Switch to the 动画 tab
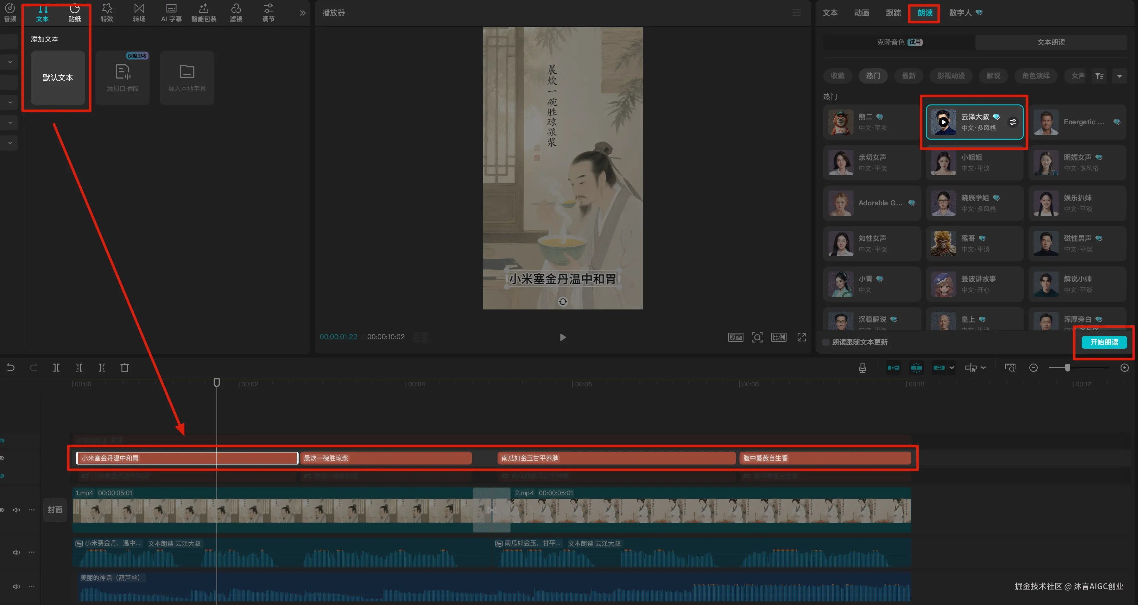The width and height of the screenshot is (1138, 605). point(862,13)
